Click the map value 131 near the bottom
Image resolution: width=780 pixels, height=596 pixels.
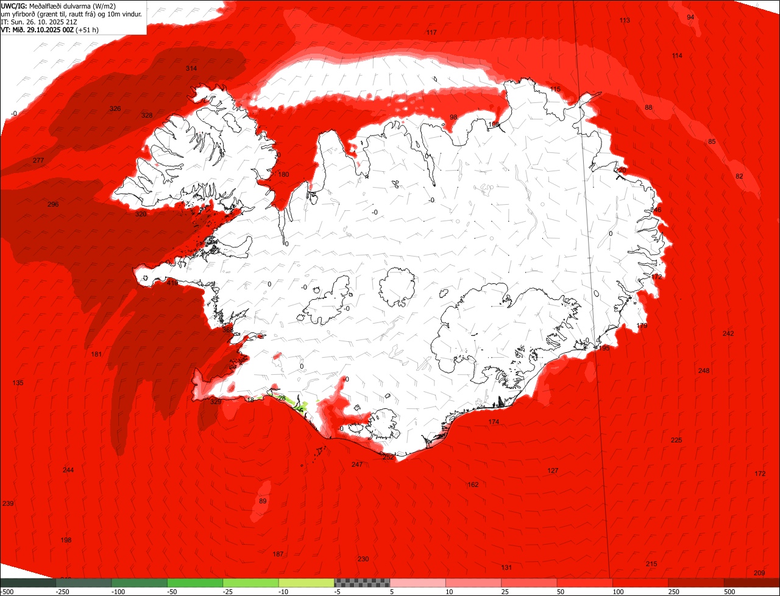[506, 567]
